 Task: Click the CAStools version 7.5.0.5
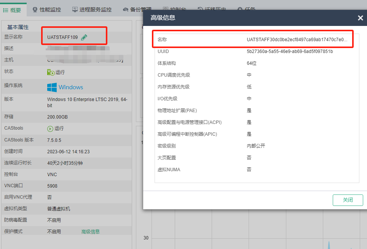pos(54,140)
